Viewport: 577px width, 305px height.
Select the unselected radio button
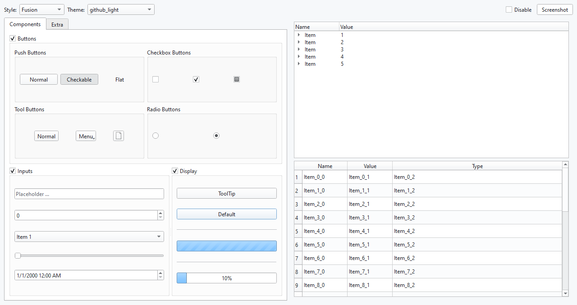156,136
